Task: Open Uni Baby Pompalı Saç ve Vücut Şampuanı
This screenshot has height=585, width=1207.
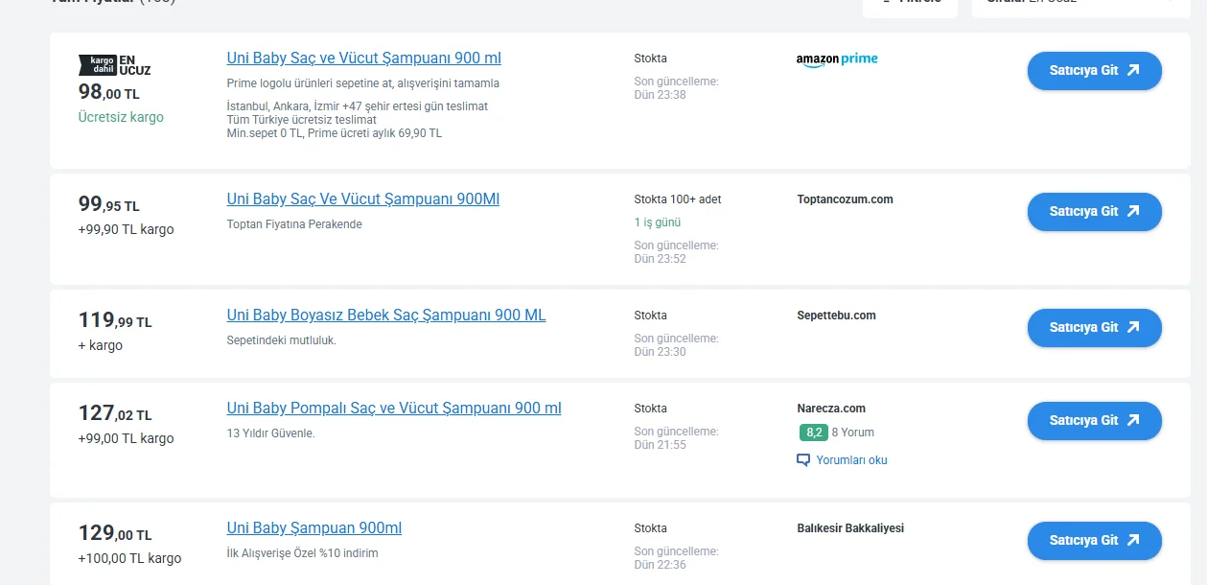Action: (393, 408)
